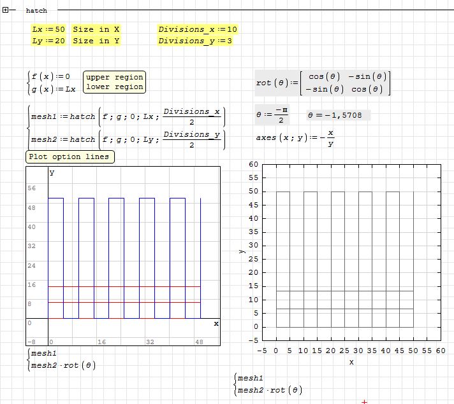
Task: Select the Ly := 20 definition
Action: [48, 41]
